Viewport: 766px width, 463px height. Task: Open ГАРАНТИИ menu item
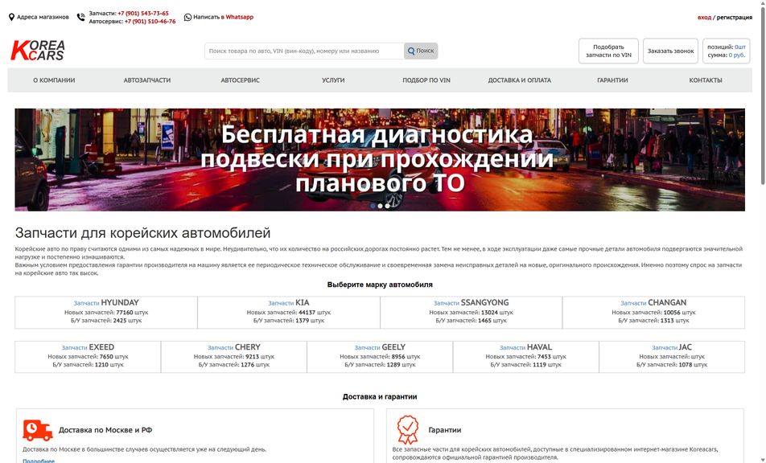(612, 80)
